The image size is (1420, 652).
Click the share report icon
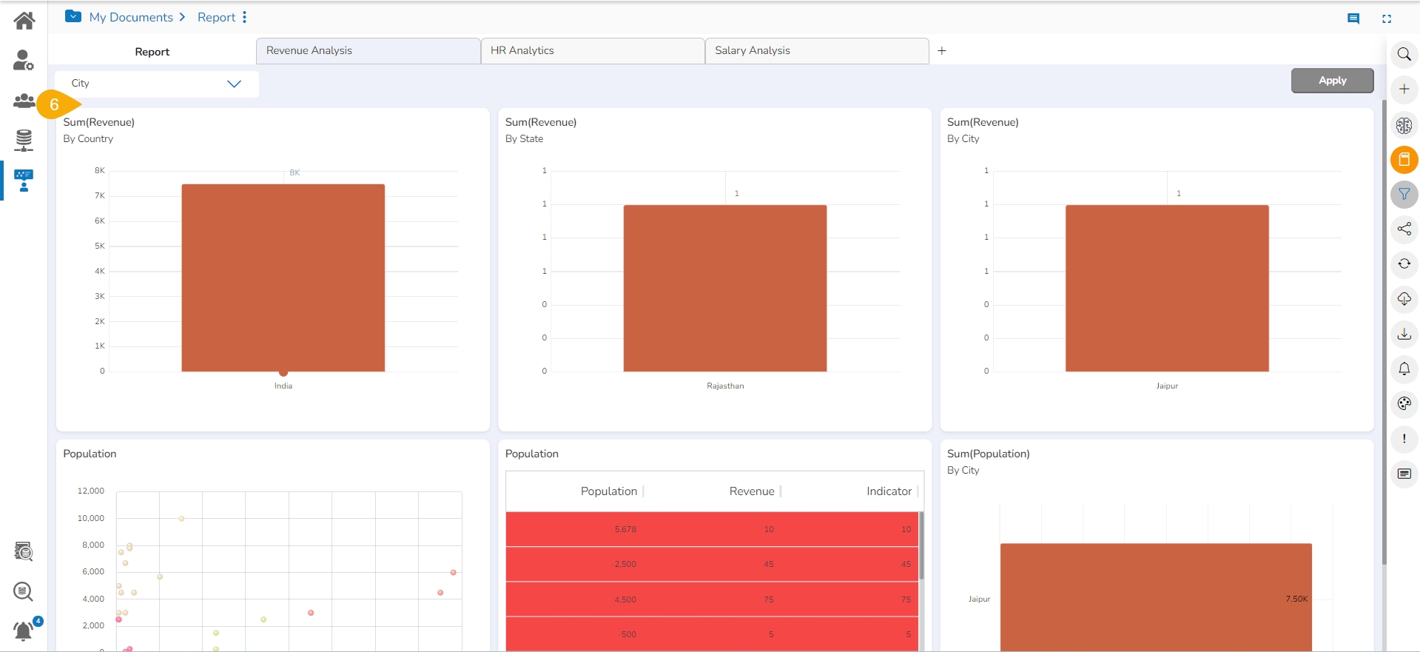[1404, 229]
